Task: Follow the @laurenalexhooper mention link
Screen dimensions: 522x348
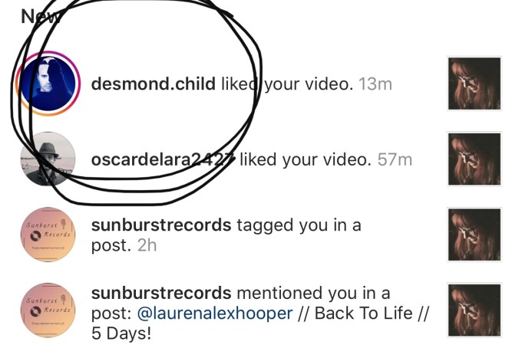Action: [x=215, y=313]
